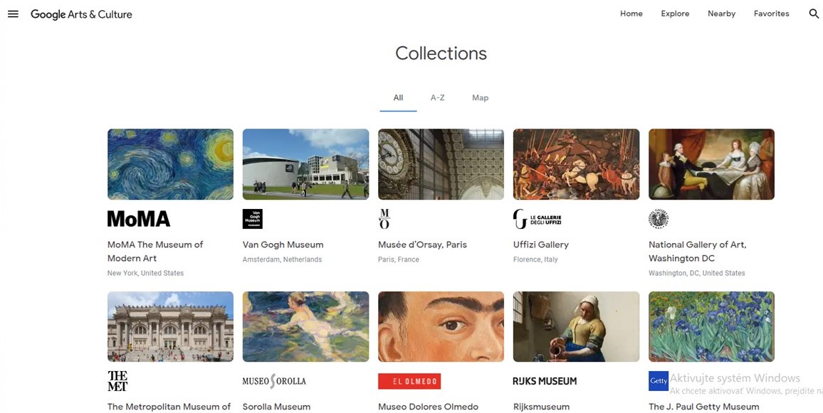The width and height of the screenshot is (823, 413).
Task: Open the Musée d'Orsay, Paris title link
Action: (x=422, y=245)
